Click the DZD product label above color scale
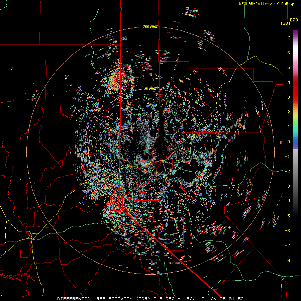Screen dimensions: 301x301 (294, 20)
